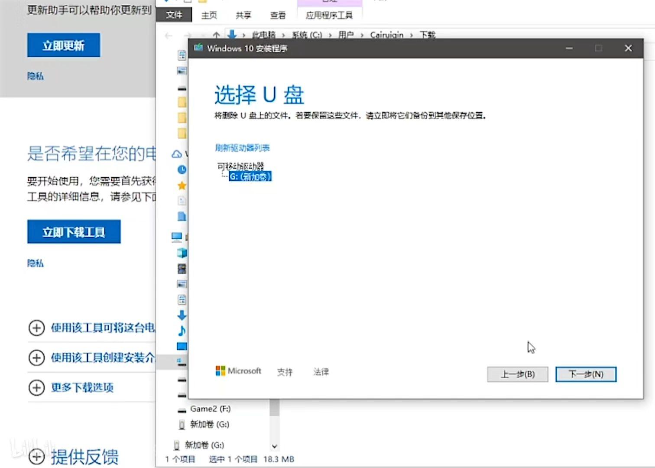This screenshot has width=655, height=468.
Task: Go forward in File Explorer
Action: (187, 35)
